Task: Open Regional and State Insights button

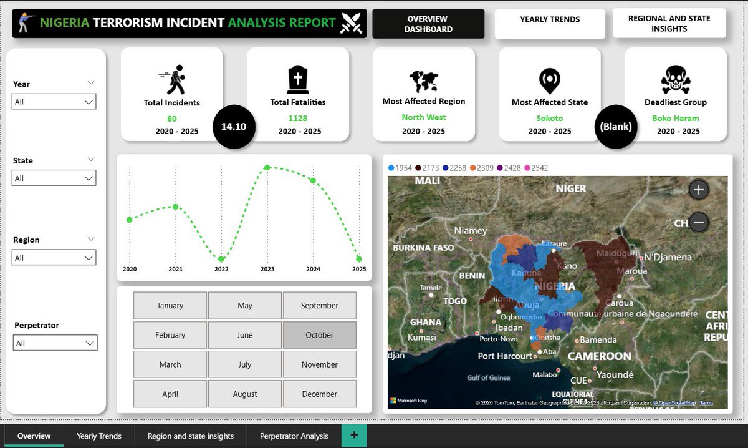Action: coord(669,24)
